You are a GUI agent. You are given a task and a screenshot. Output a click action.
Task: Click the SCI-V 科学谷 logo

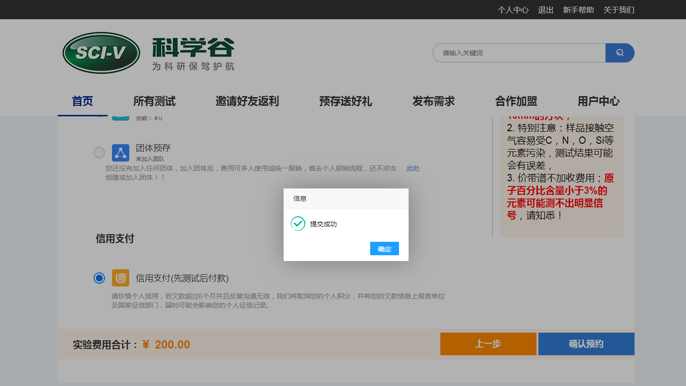(x=149, y=53)
